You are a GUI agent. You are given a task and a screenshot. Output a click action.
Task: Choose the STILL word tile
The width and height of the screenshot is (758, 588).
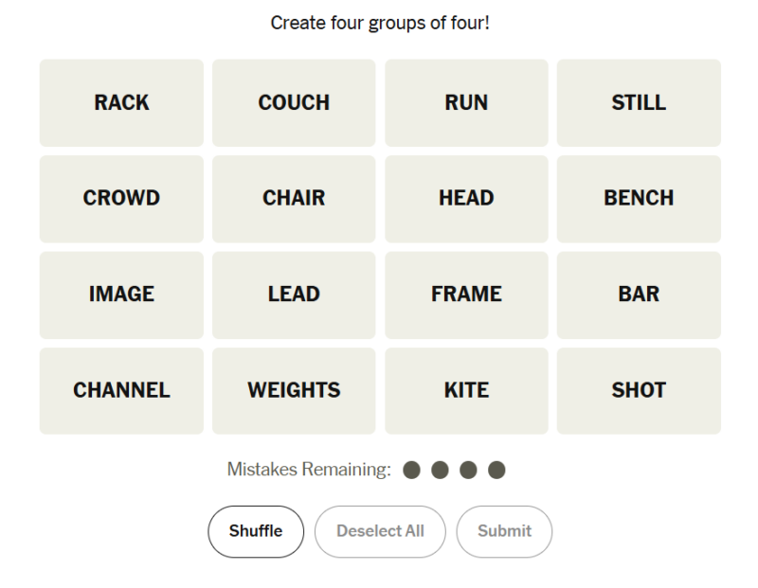click(639, 102)
